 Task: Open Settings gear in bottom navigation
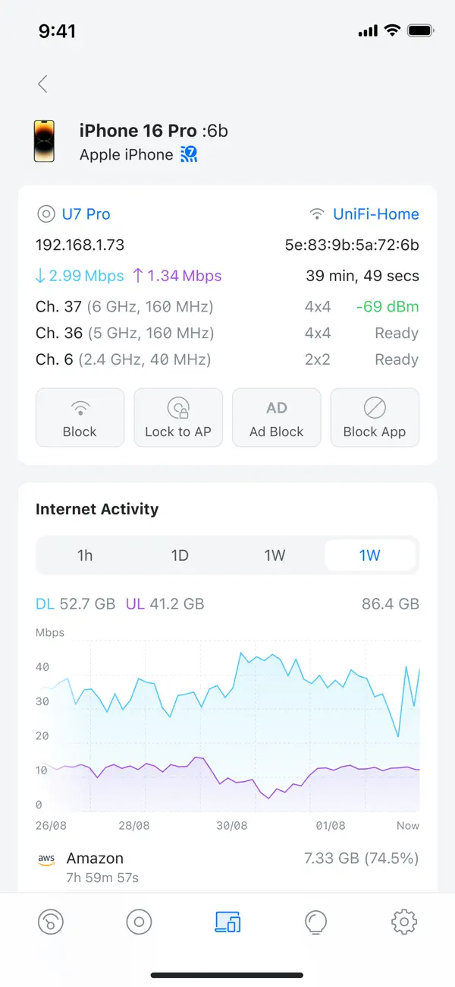coord(403,922)
